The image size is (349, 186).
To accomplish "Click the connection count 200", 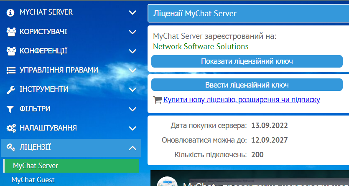I will [257, 155].
